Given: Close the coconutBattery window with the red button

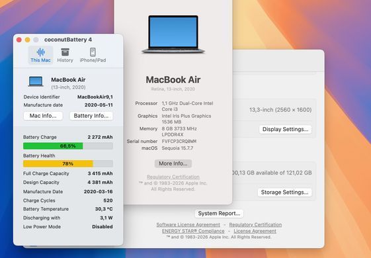Looking at the screenshot, I should [19, 40].
